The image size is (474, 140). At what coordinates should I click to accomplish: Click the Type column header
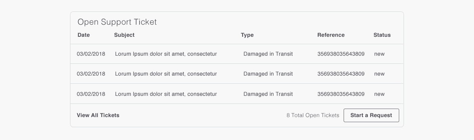click(x=247, y=35)
